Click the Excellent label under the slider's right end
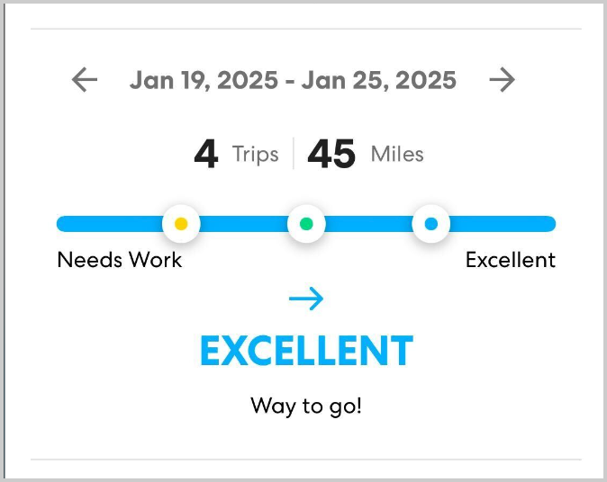Viewport: 607px width, 482px height. tap(510, 260)
